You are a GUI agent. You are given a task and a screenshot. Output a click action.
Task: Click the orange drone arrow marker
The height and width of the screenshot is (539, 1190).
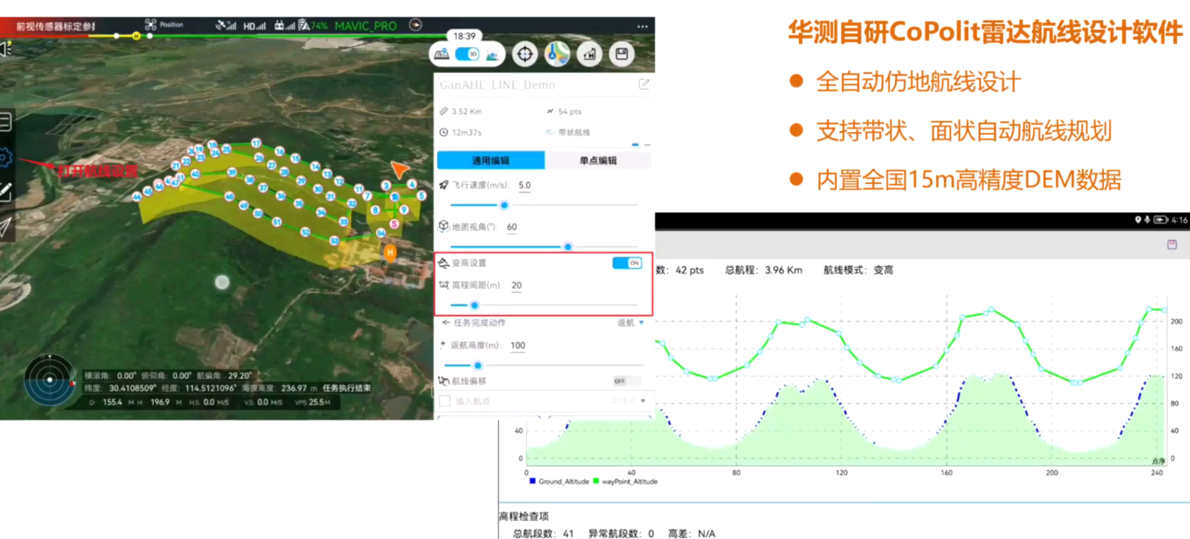(400, 169)
